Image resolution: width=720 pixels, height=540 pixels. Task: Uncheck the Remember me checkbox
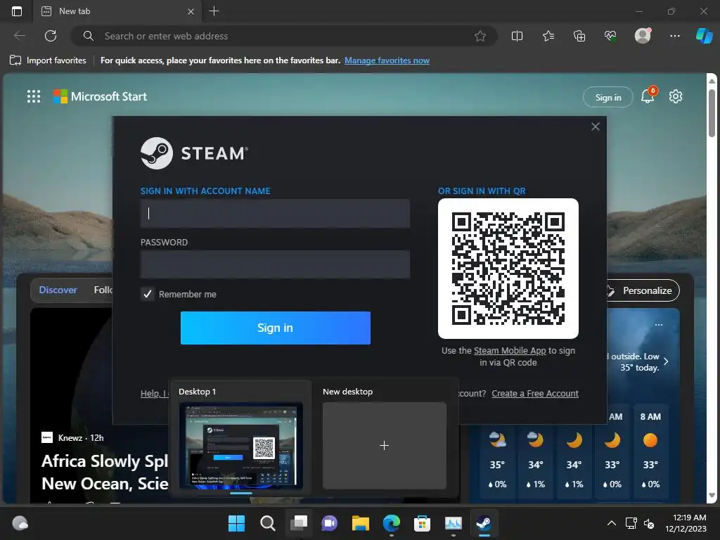point(148,294)
